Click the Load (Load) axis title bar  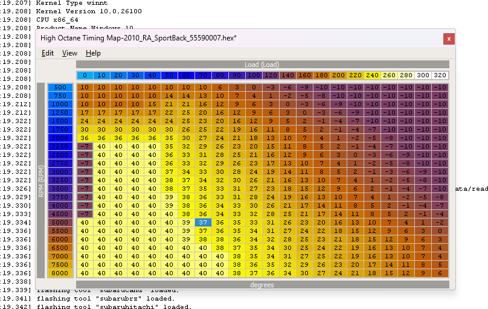click(x=262, y=65)
